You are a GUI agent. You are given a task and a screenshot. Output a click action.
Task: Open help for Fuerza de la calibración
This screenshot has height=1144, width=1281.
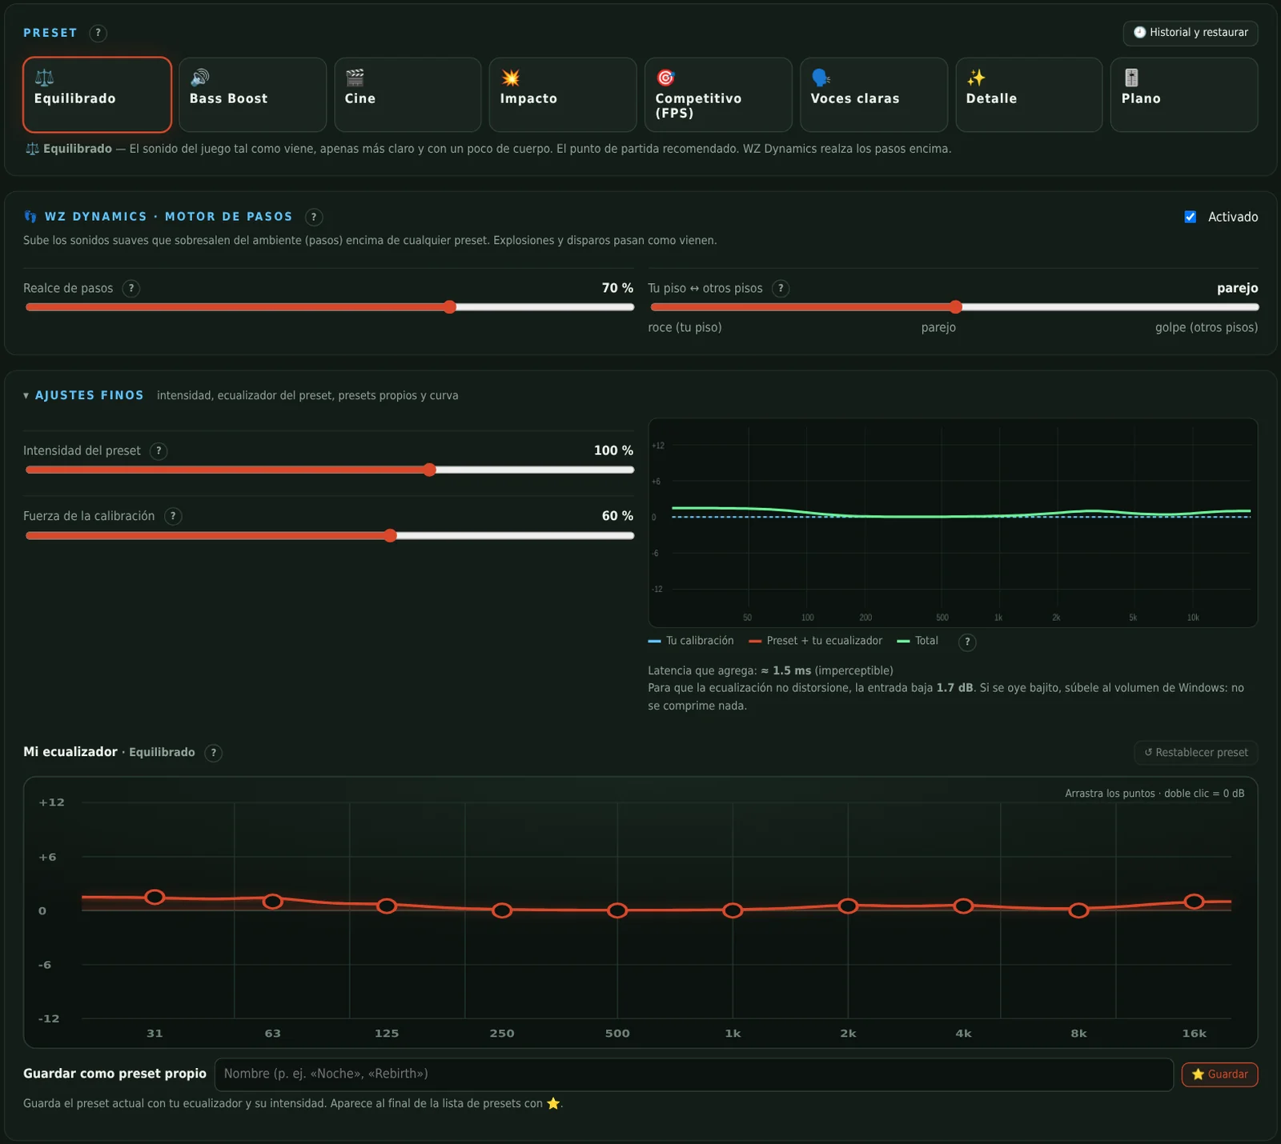coord(173,516)
